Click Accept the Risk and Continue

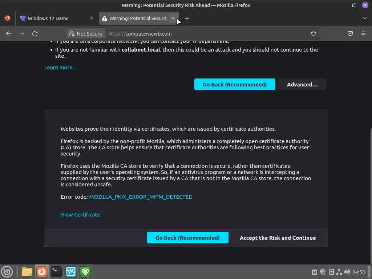[x=278, y=238]
